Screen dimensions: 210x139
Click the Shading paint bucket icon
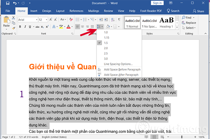(108, 26)
